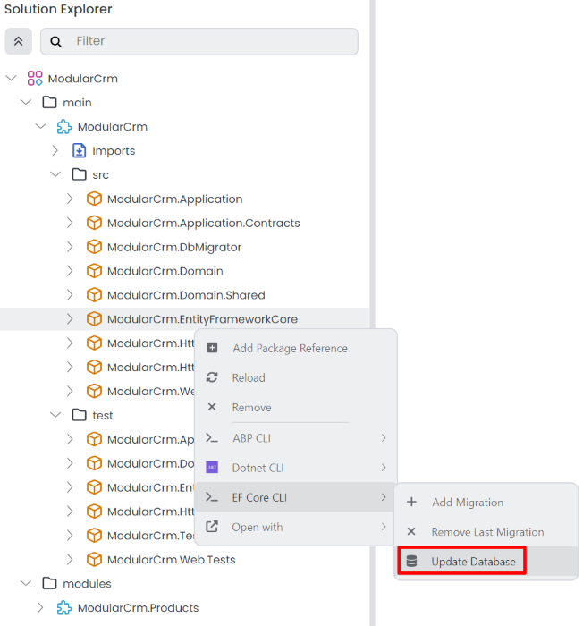Click the database stack icon next to Update Database
The height and width of the screenshot is (626, 583).
[411, 562]
